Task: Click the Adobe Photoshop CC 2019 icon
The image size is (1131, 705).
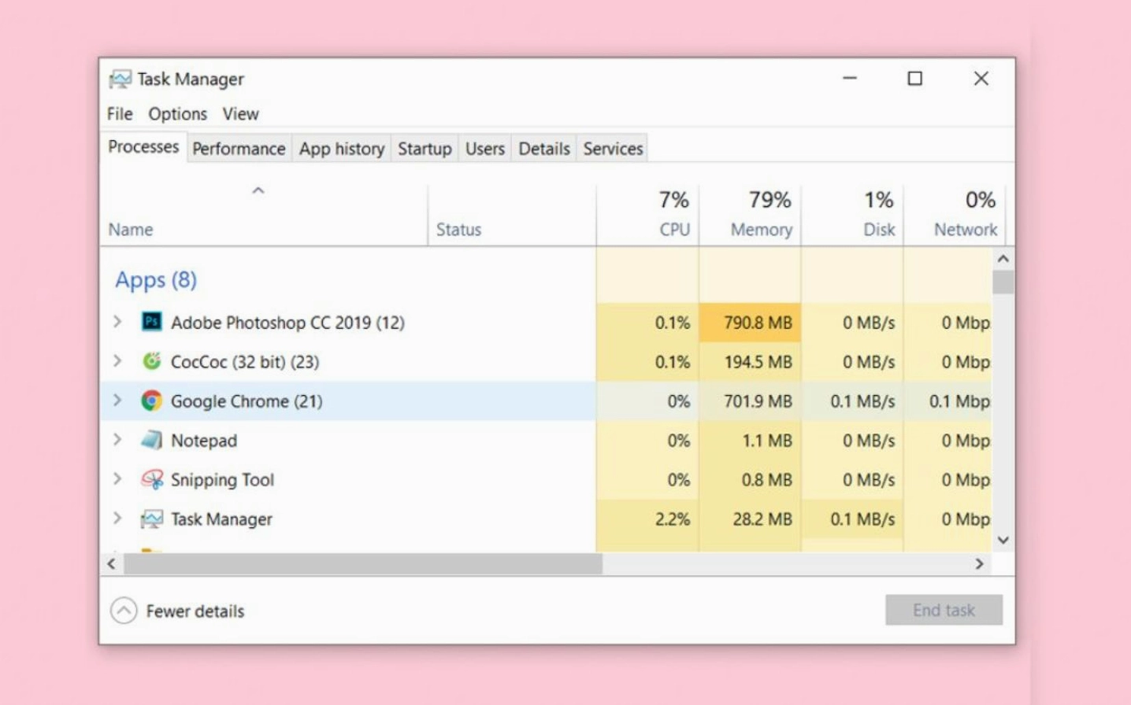Action: pyautogui.click(x=151, y=322)
